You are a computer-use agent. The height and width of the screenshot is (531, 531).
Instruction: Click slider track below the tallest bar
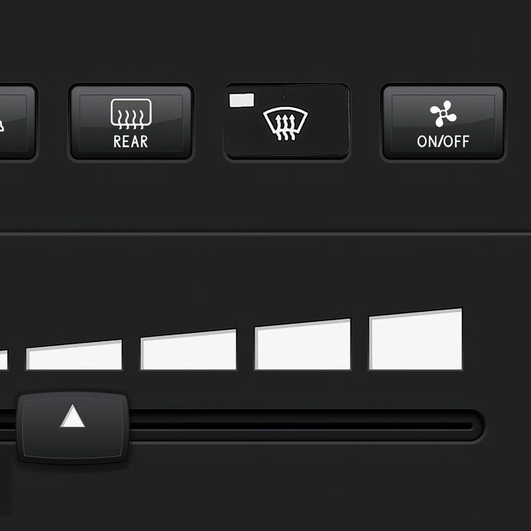[416, 426]
